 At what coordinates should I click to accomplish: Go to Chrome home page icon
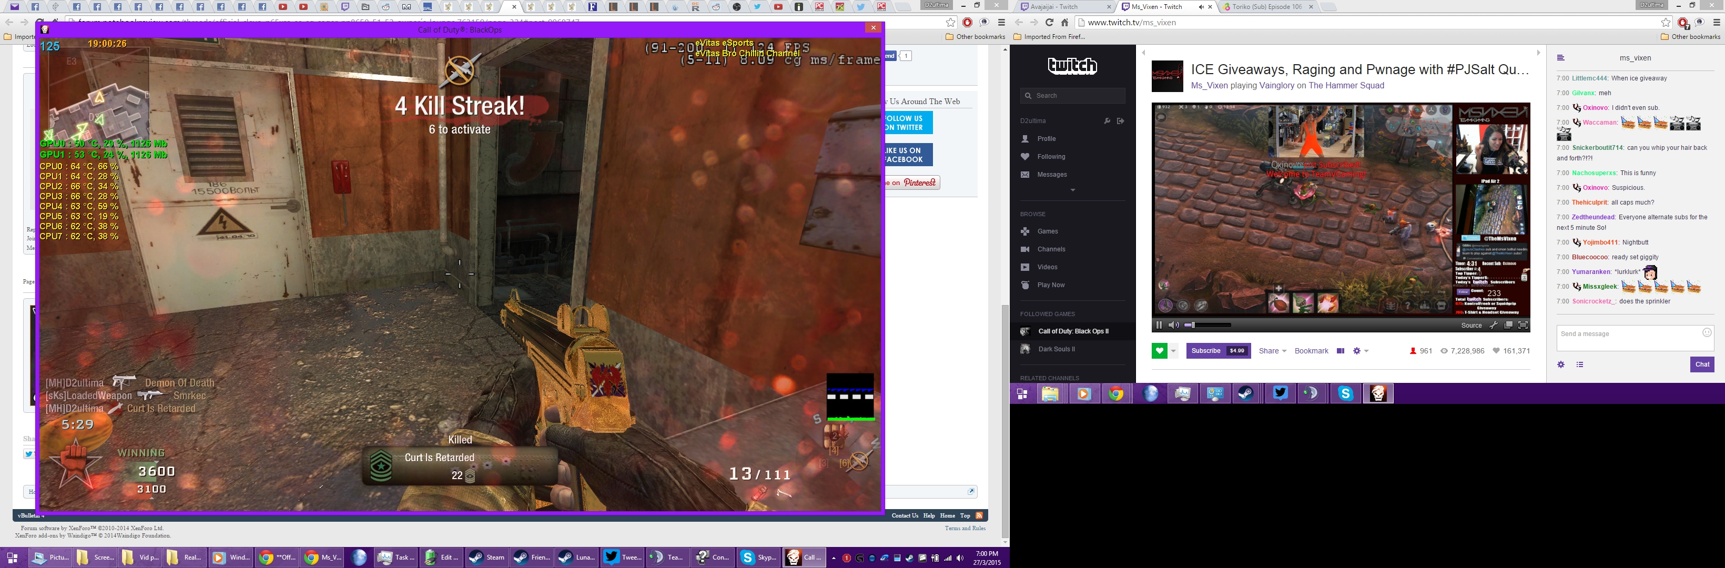(1064, 22)
